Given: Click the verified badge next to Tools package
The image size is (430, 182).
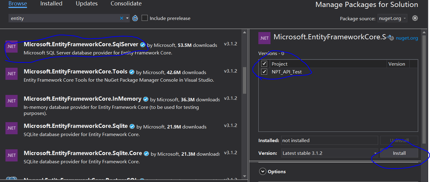Looking at the screenshot, I should click(x=132, y=72).
